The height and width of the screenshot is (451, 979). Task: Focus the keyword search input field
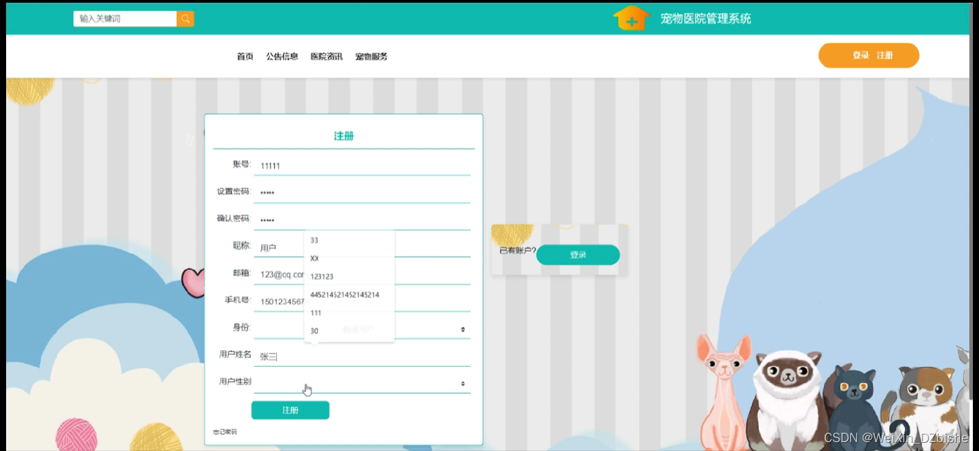tap(125, 18)
